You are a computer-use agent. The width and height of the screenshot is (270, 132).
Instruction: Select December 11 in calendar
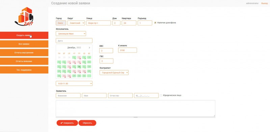(x=89, y=62)
